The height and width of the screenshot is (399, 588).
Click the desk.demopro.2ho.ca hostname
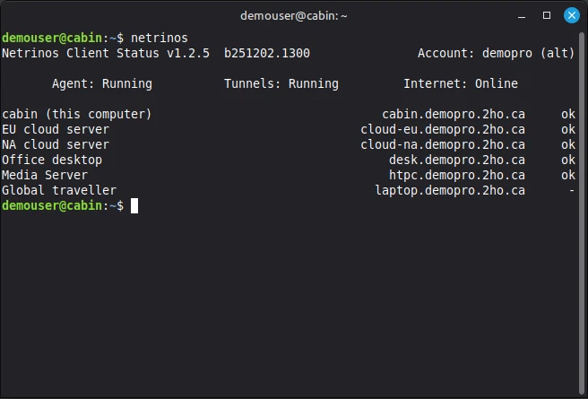pos(457,160)
